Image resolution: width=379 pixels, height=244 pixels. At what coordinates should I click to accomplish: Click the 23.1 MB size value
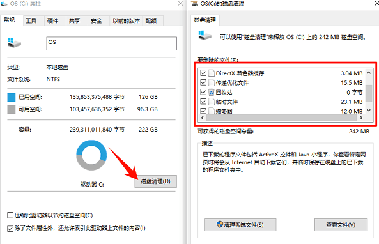[x=352, y=102]
